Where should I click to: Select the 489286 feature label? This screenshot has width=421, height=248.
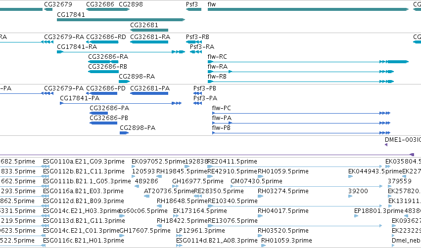(146, 181)
